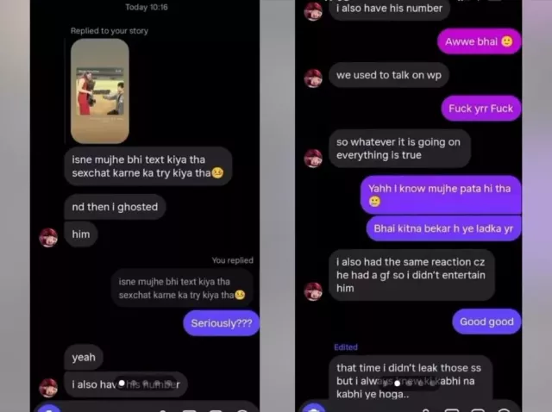552x412 pixels.
Task: Tap avatar next to 'we used to talk on wp'
Action: 313,78
